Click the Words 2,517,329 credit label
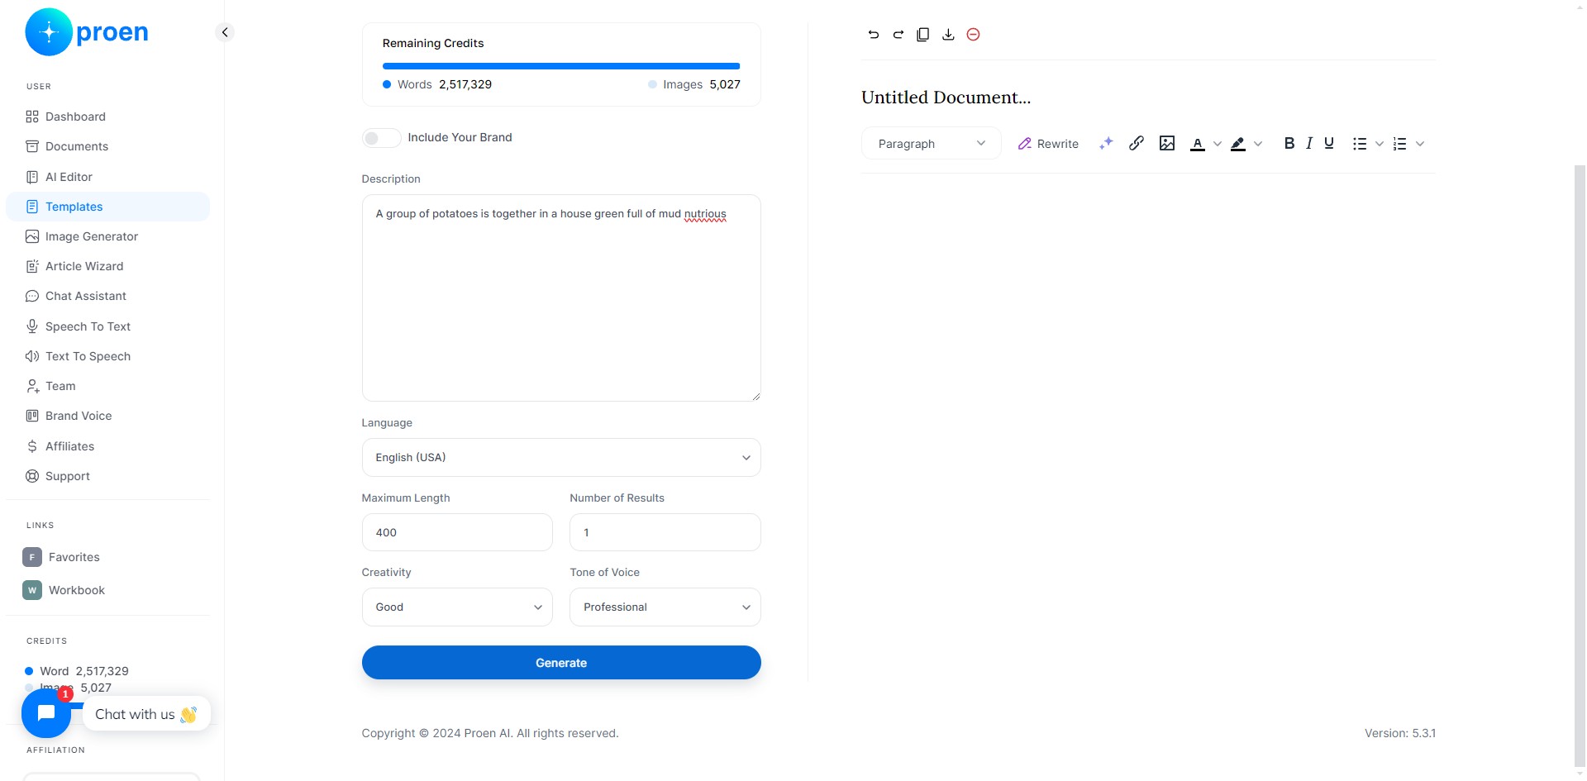 coord(437,84)
